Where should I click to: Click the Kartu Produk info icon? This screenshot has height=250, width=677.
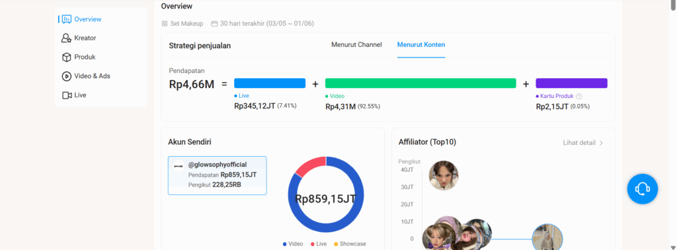[x=579, y=97]
